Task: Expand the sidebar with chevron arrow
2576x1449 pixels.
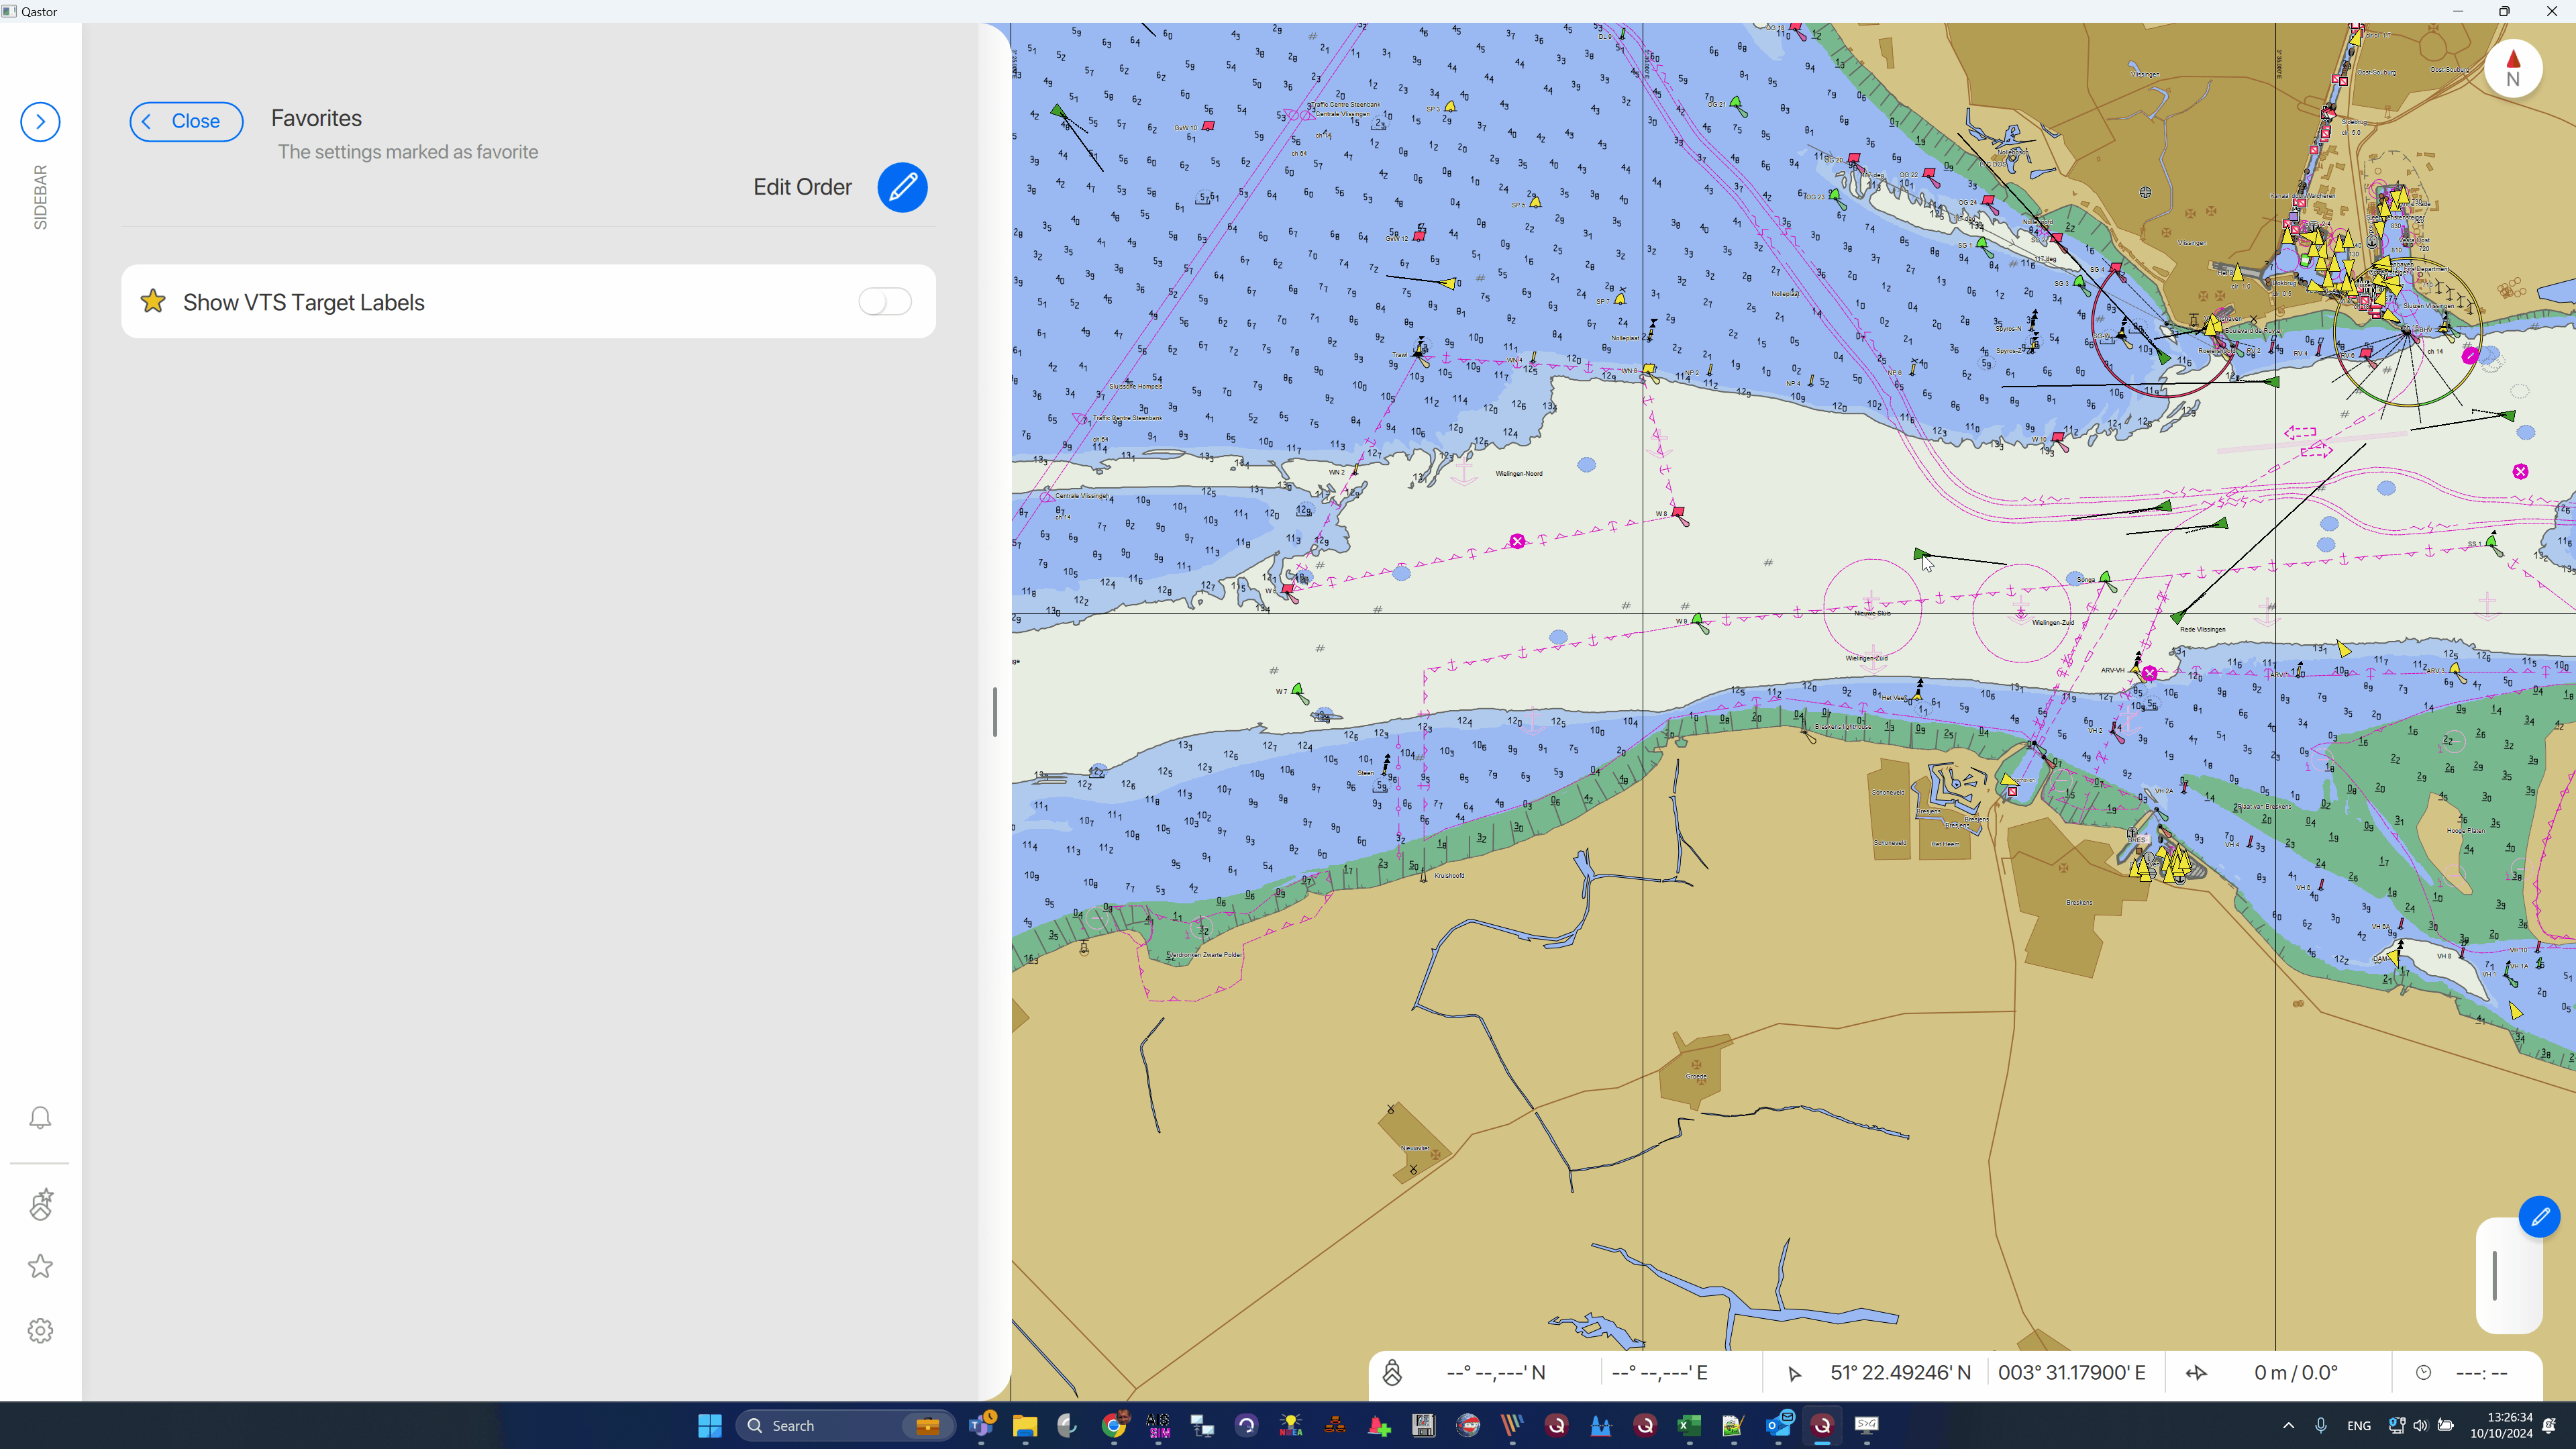Action: (x=40, y=122)
